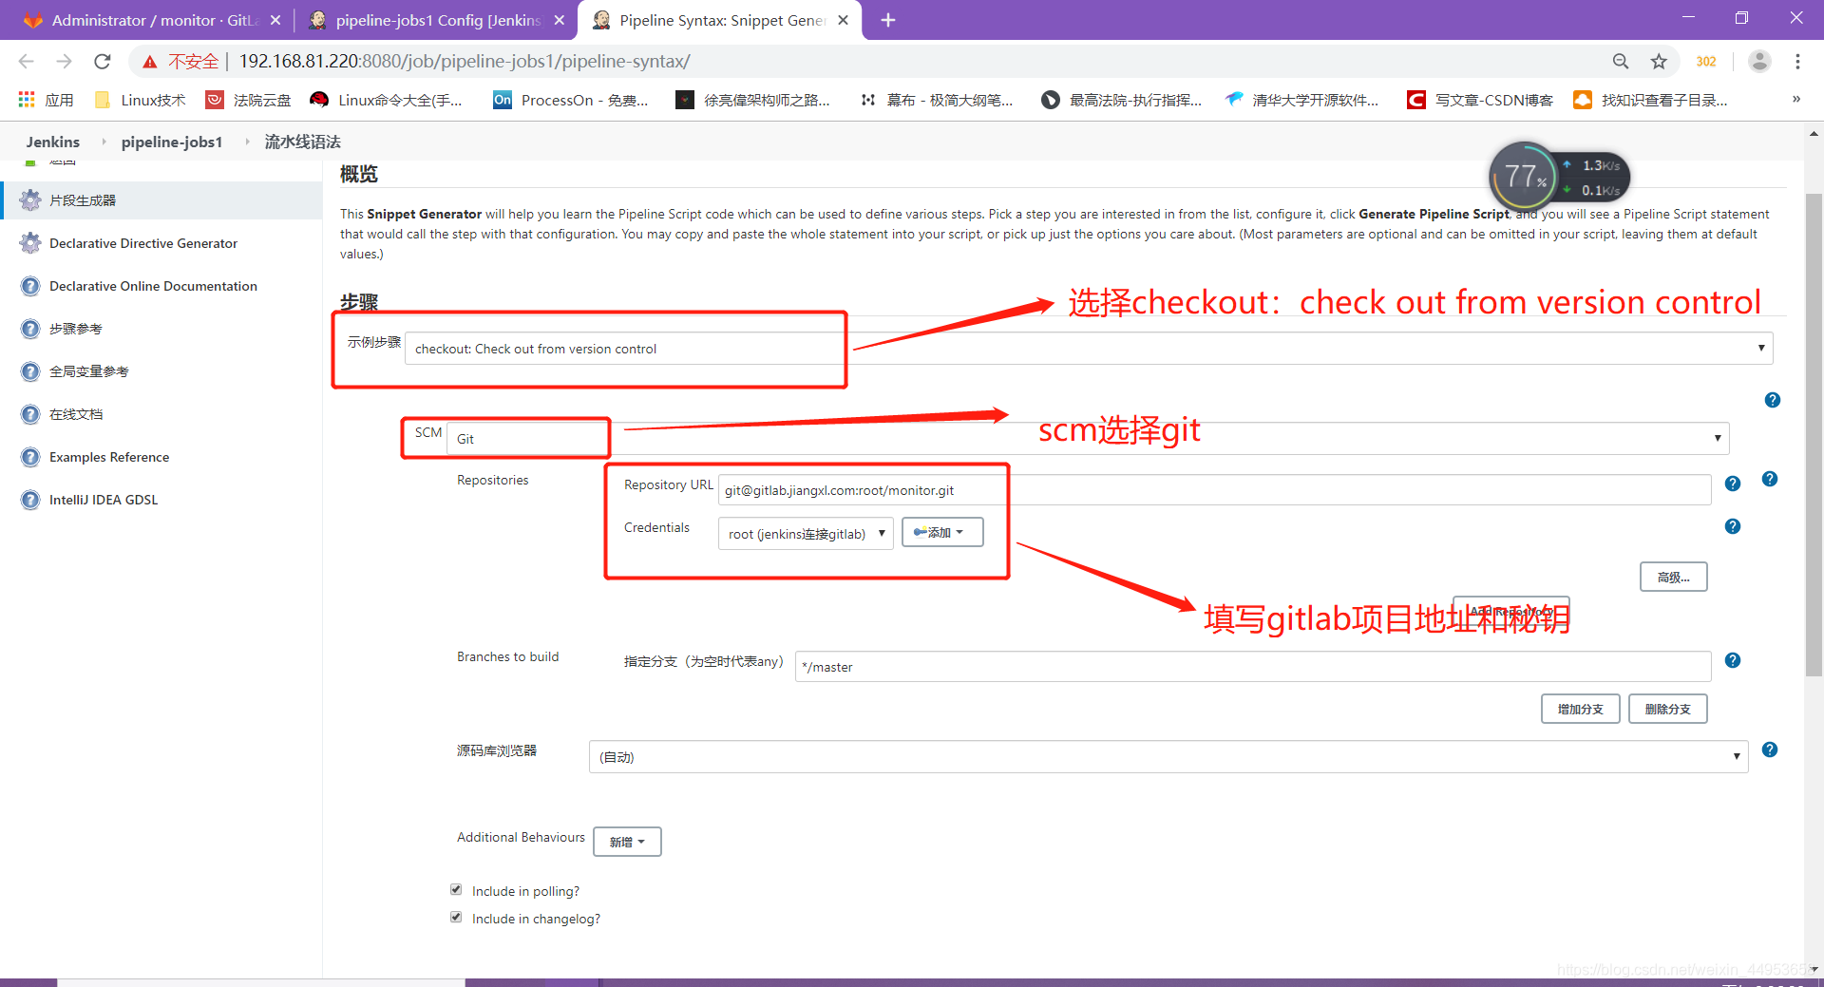Open help for the 源码库浏览器 dropdown
1824x987 pixels.
pyautogui.click(x=1770, y=750)
